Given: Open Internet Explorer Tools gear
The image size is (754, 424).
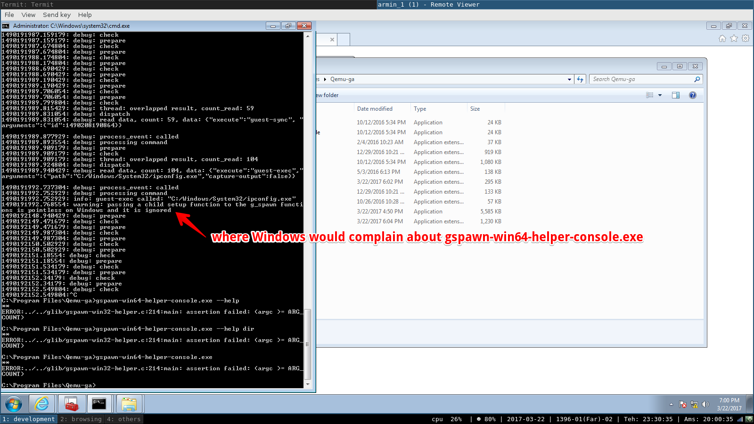Looking at the screenshot, I should 746,39.
